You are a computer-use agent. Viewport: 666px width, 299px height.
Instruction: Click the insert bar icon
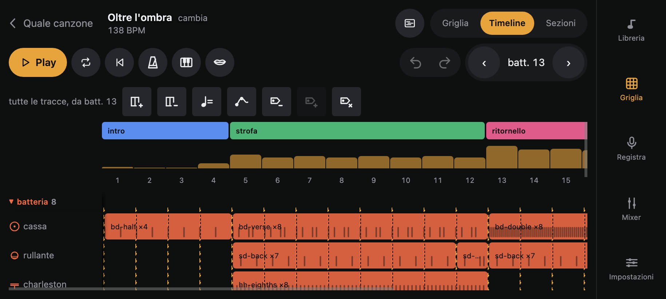click(137, 102)
